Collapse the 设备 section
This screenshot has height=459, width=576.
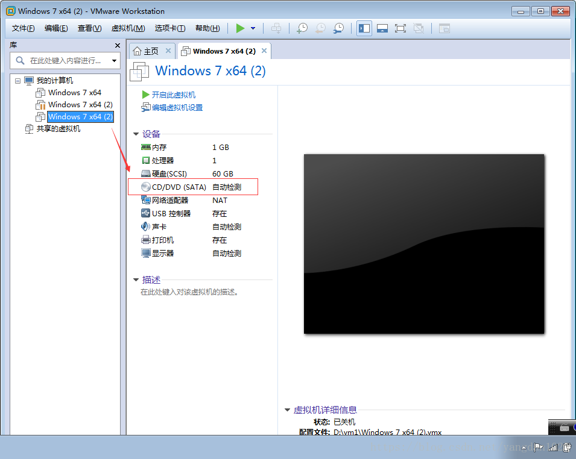pos(136,134)
